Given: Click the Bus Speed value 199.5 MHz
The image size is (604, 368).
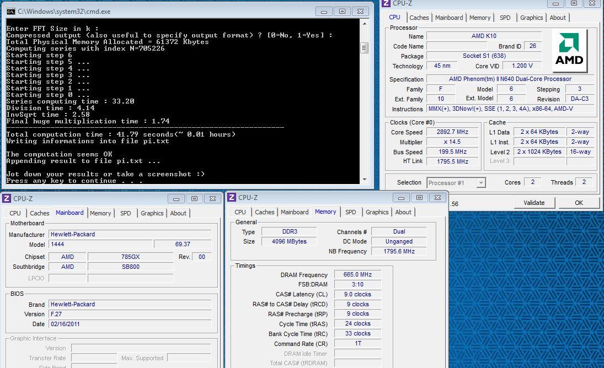Looking at the screenshot, I should tap(452, 152).
